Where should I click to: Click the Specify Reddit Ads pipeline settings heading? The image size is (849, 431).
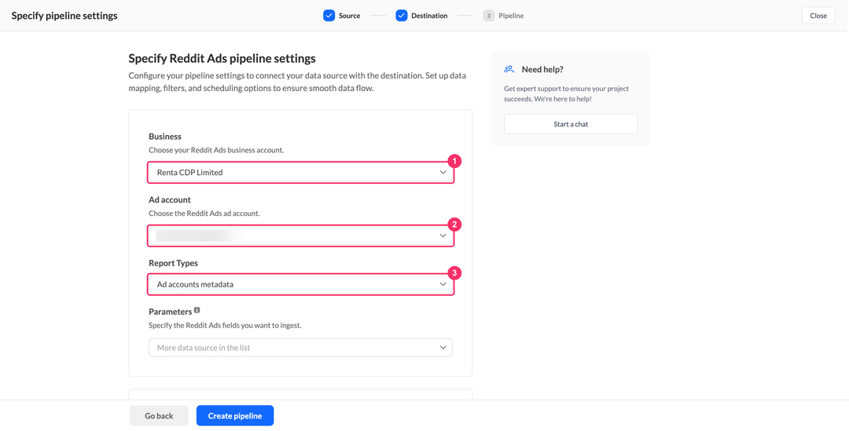click(222, 58)
